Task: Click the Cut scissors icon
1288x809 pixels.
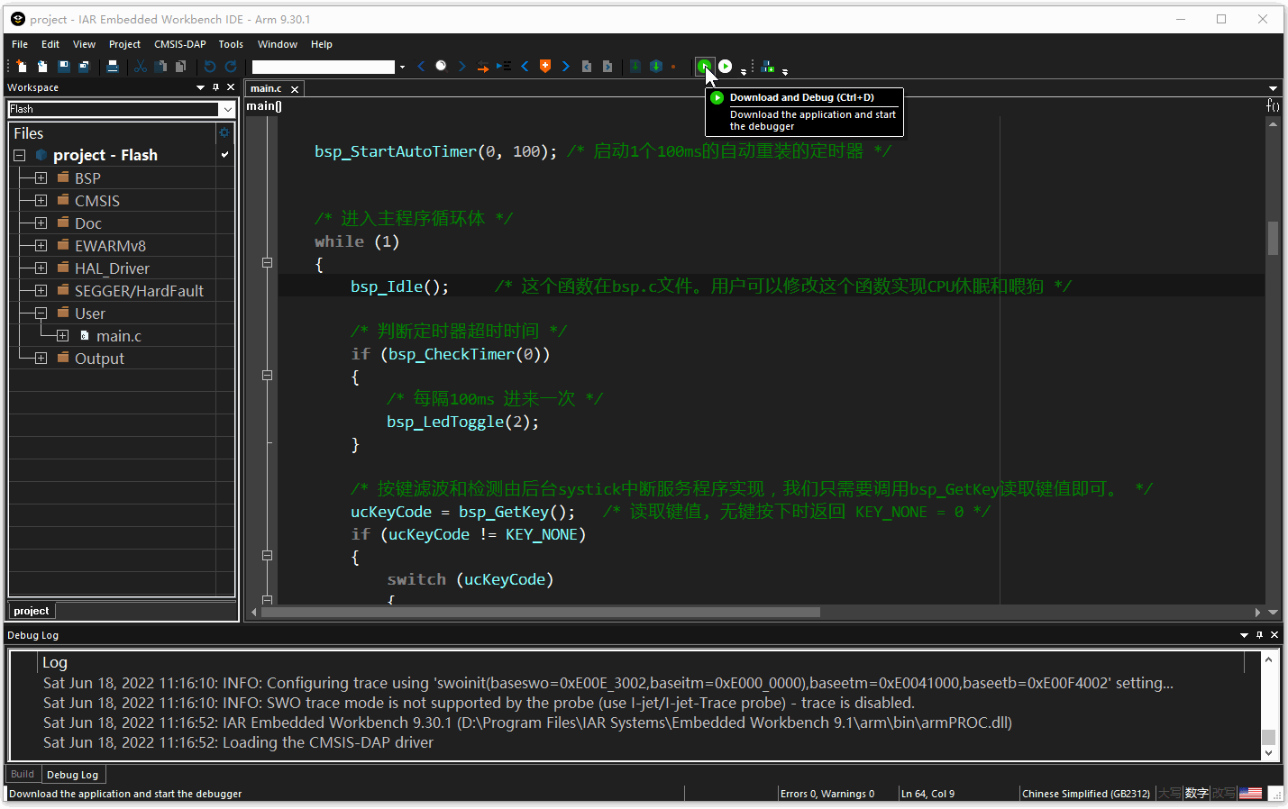Action: [x=141, y=66]
